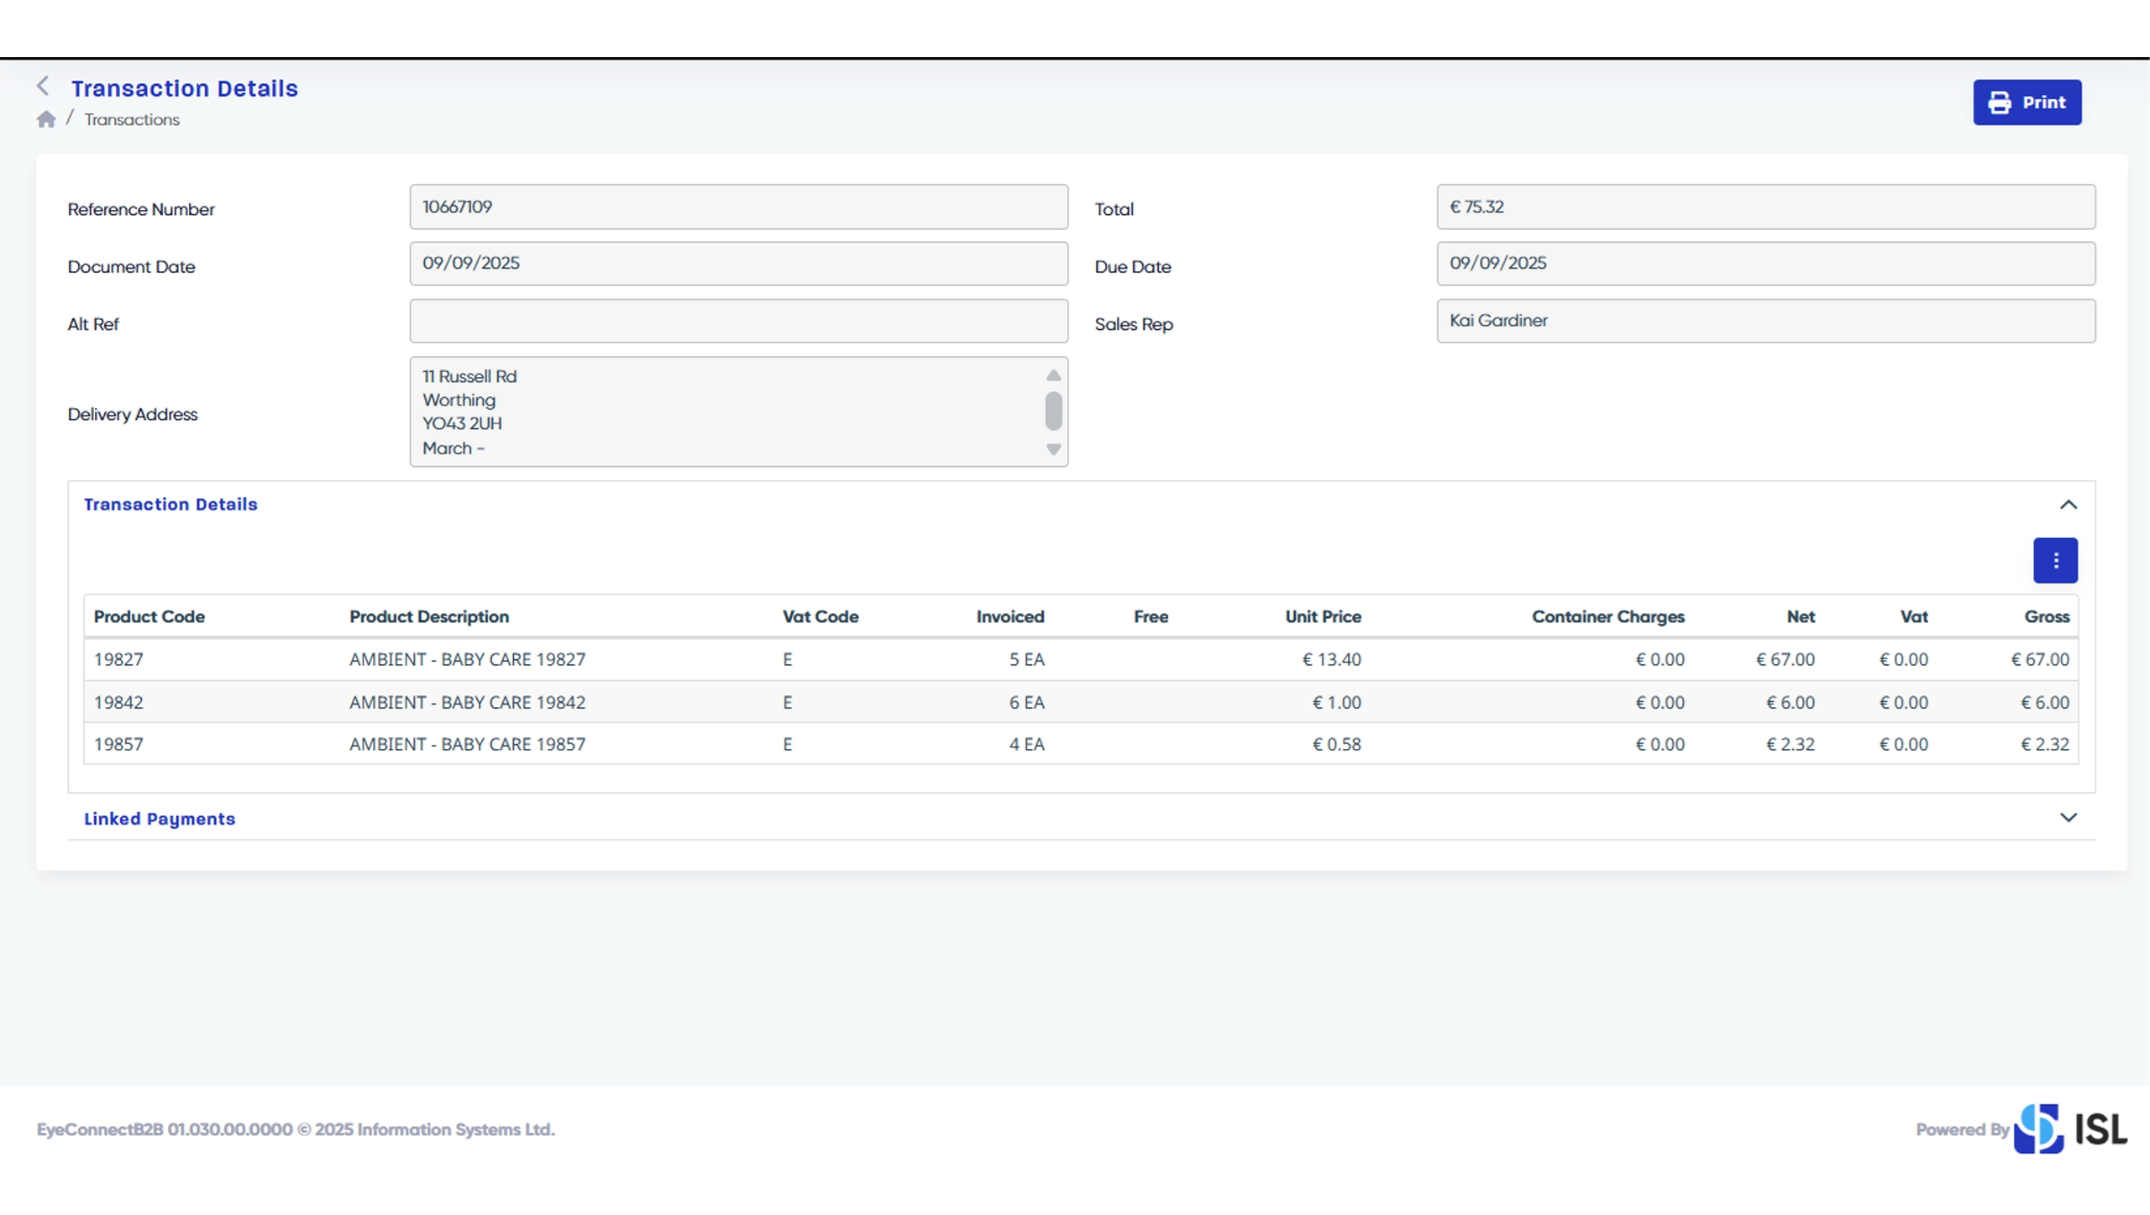Open Transactions breadcrumb link

point(132,120)
